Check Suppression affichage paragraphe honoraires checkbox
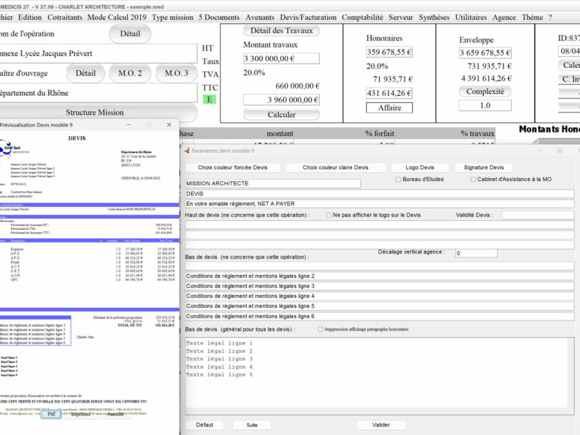This screenshot has width=580, height=435. [x=320, y=329]
